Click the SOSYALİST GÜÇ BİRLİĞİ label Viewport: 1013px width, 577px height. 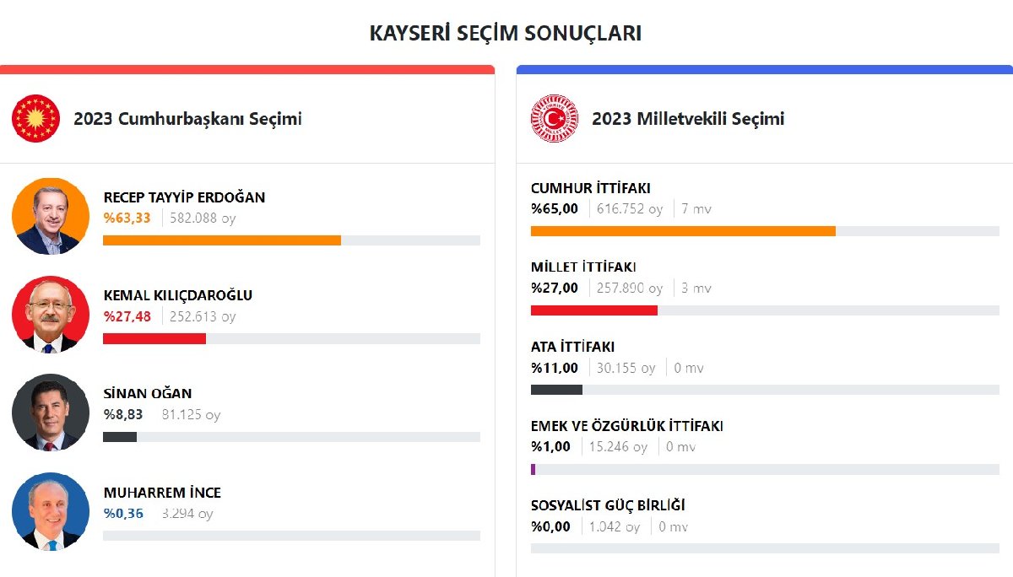pyautogui.click(x=608, y=505)
